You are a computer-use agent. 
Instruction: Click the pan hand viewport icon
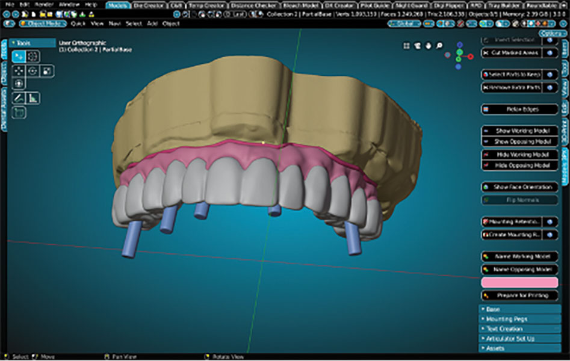point(428,46)
